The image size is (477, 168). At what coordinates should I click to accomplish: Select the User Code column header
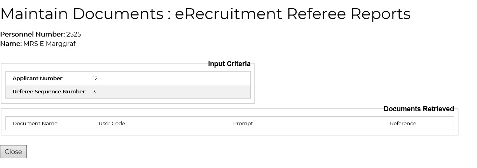coord(112,123)
